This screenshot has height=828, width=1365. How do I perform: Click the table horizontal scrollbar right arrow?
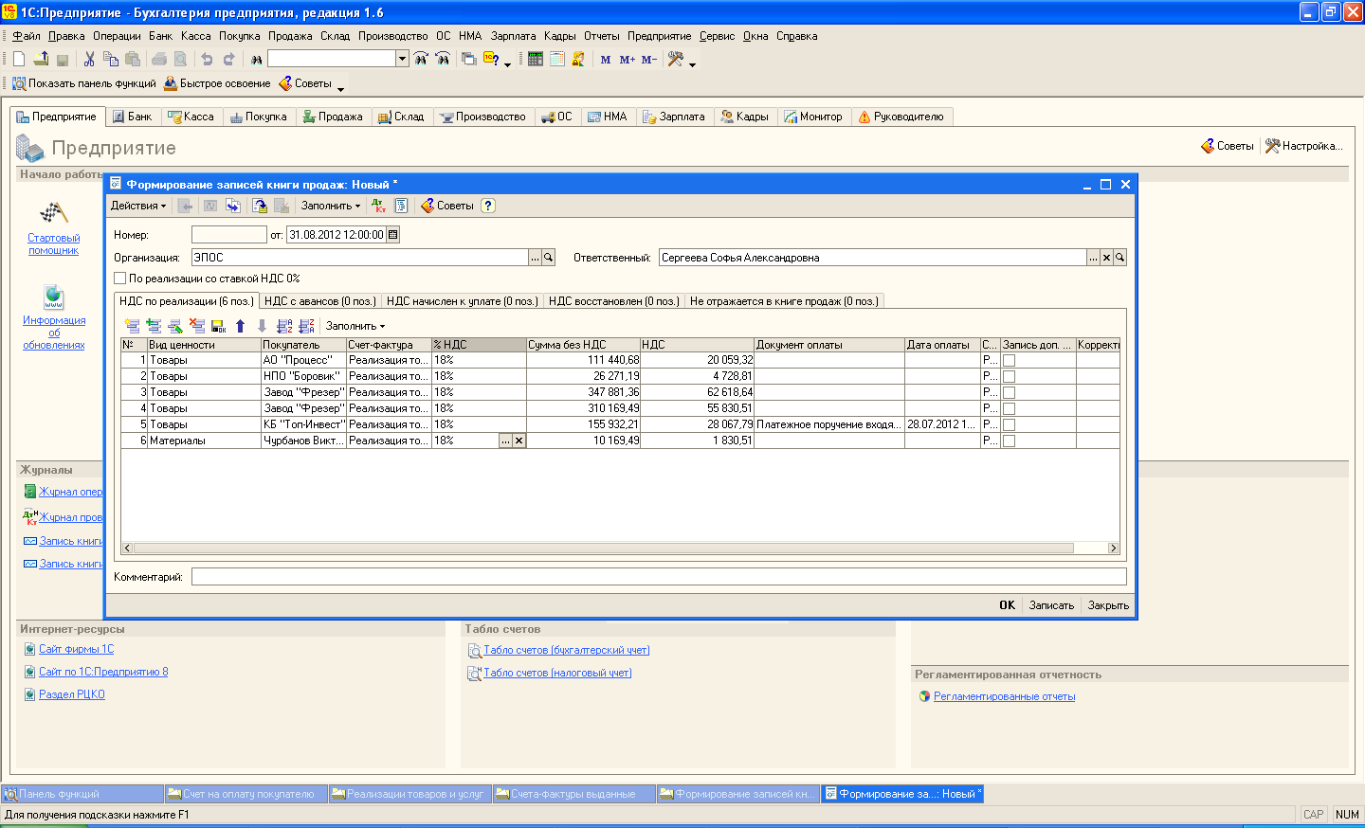pyautogui.click(x=1113, y=548)
